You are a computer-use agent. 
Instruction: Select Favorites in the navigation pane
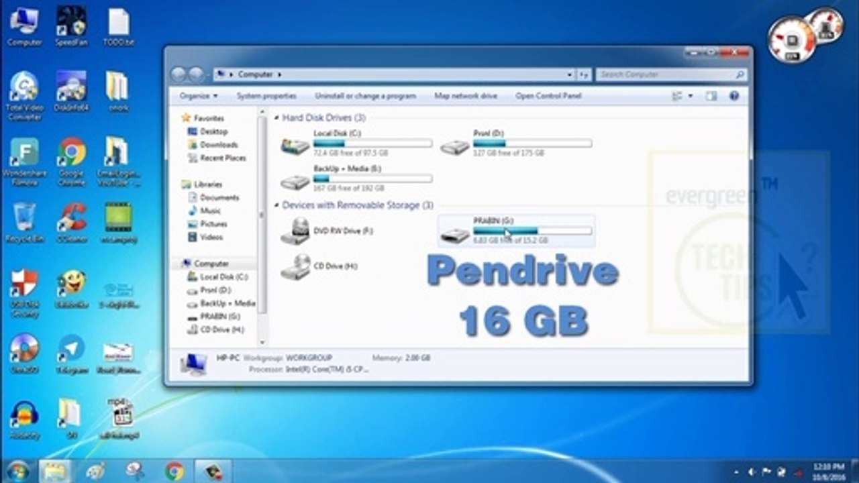point(202,118)
